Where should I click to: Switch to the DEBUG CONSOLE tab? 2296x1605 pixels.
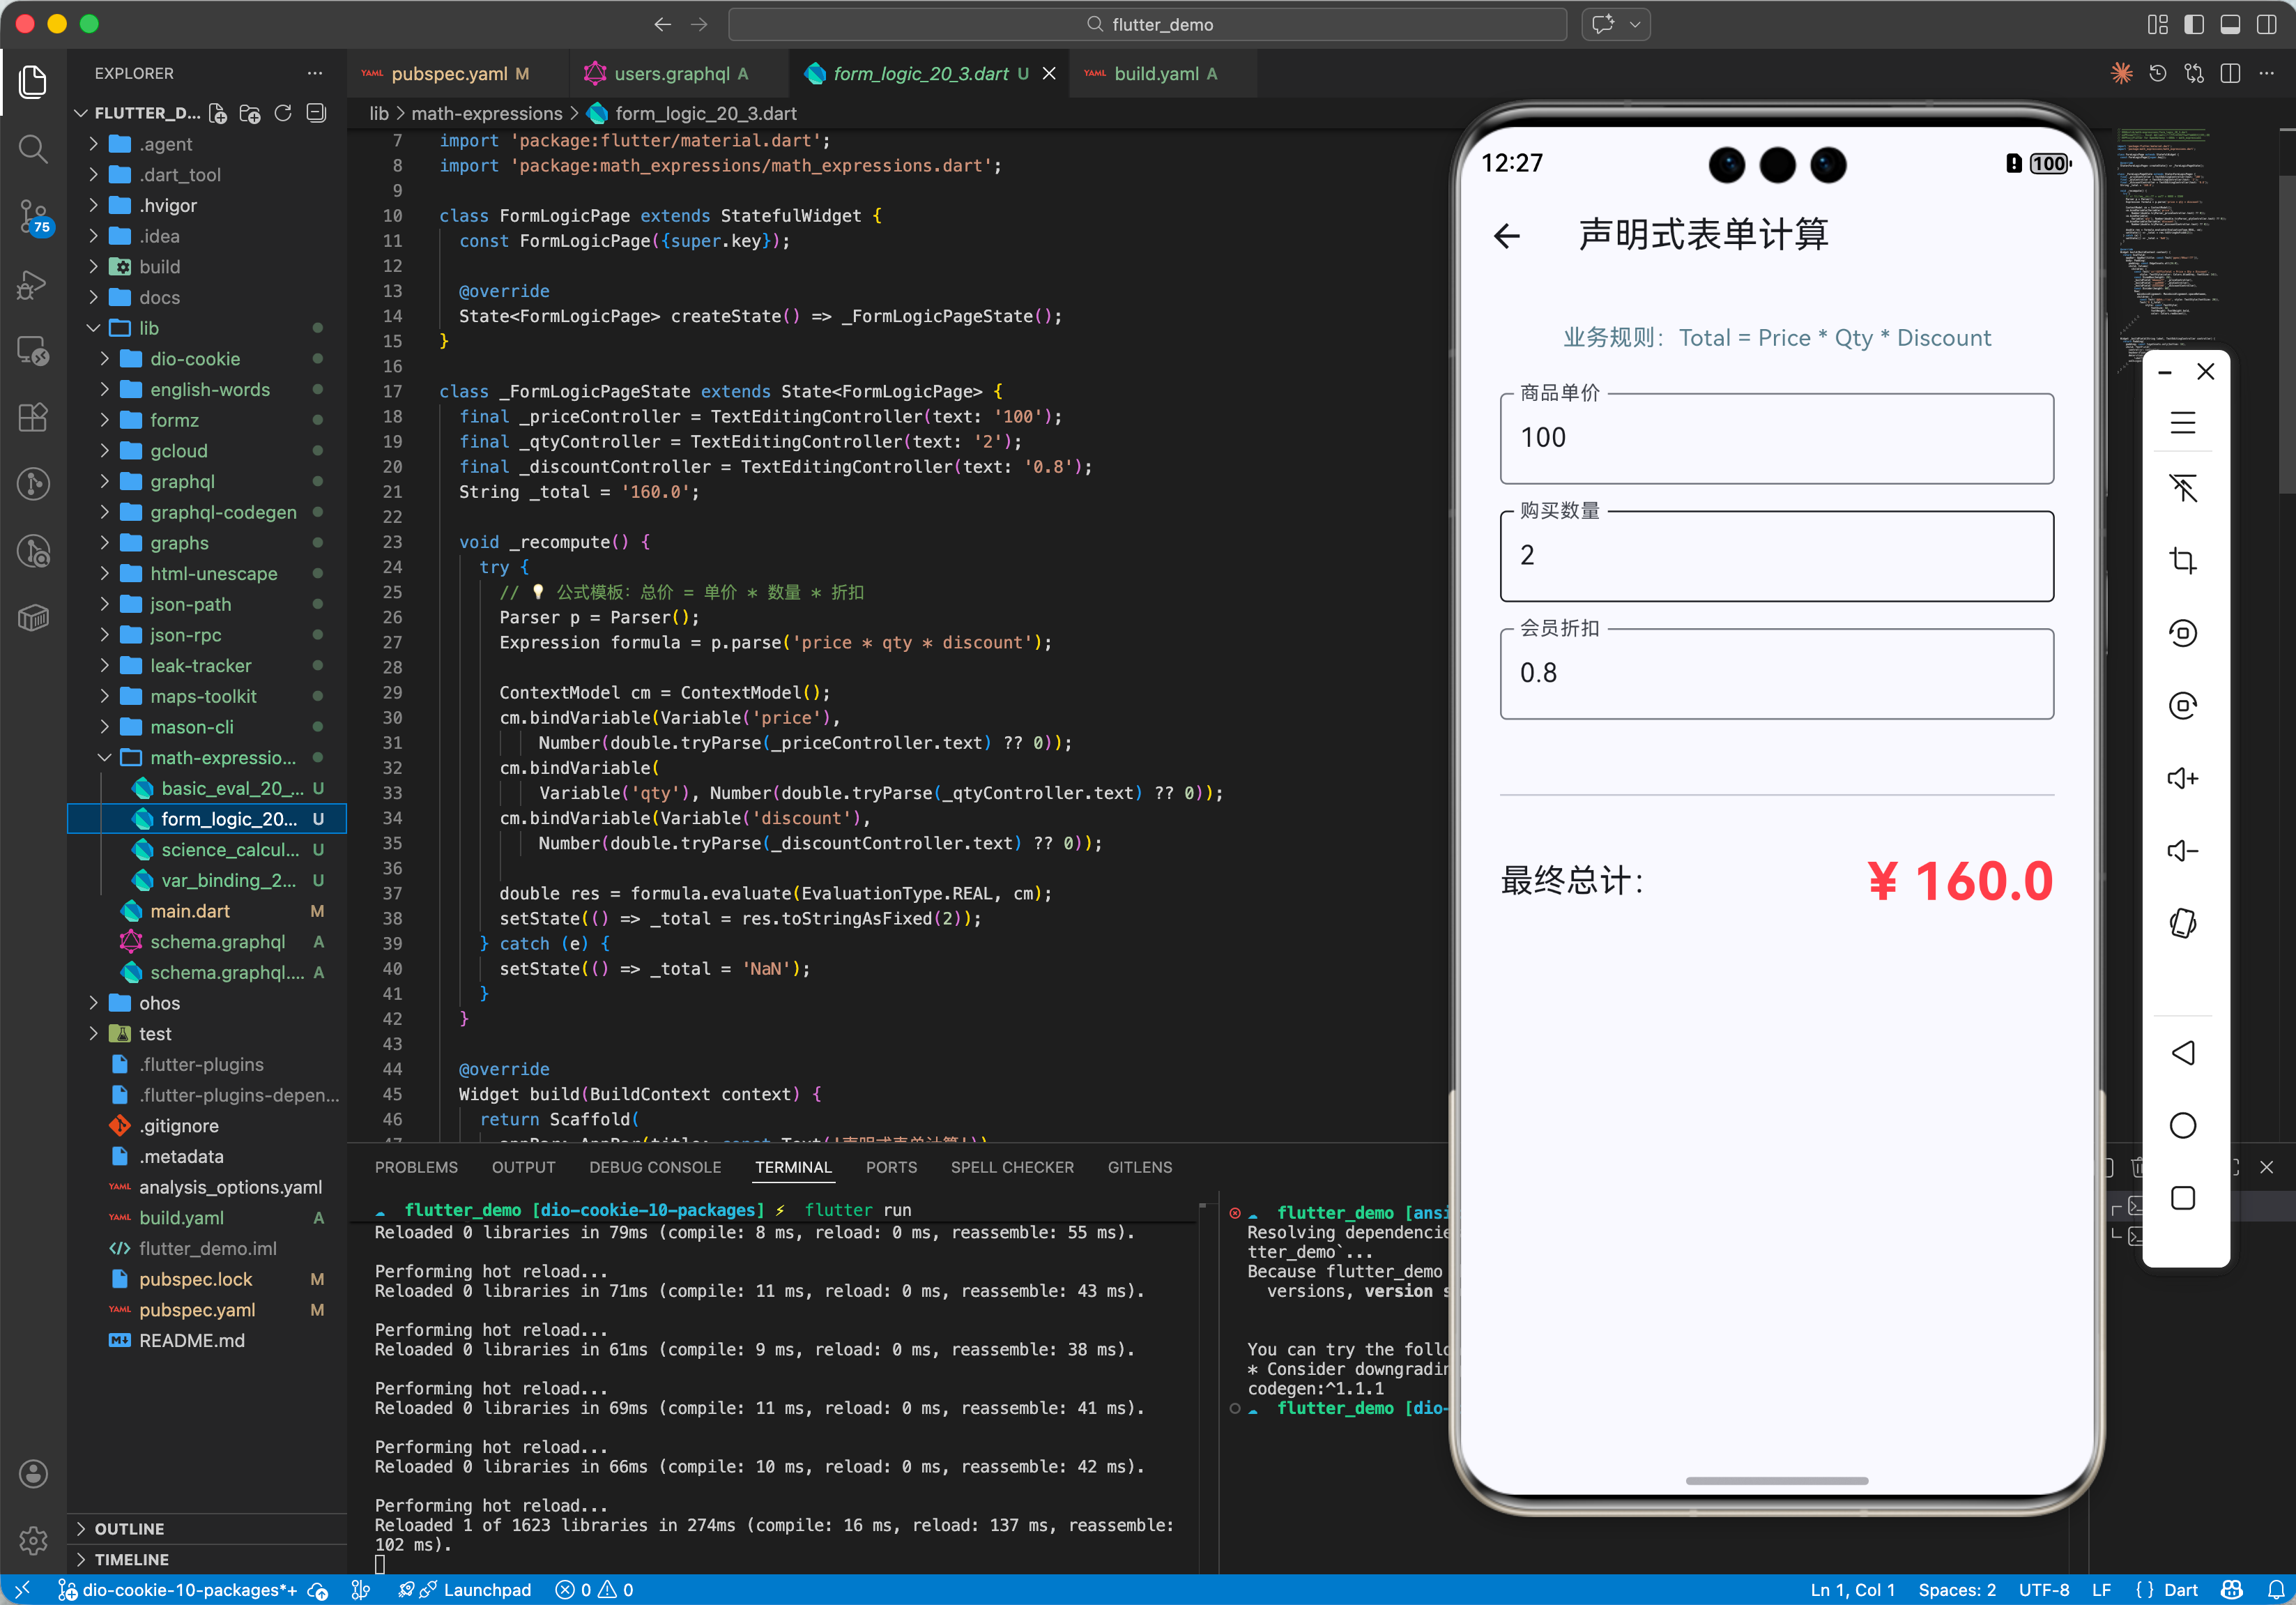[x=654, y=1167]
